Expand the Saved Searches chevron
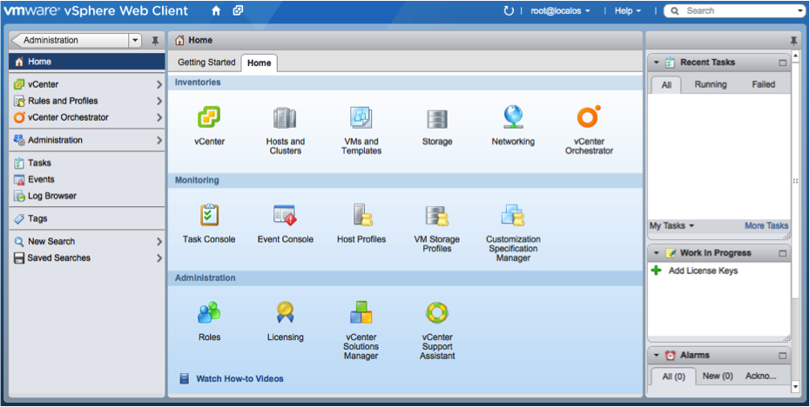 tap(159, 258)
